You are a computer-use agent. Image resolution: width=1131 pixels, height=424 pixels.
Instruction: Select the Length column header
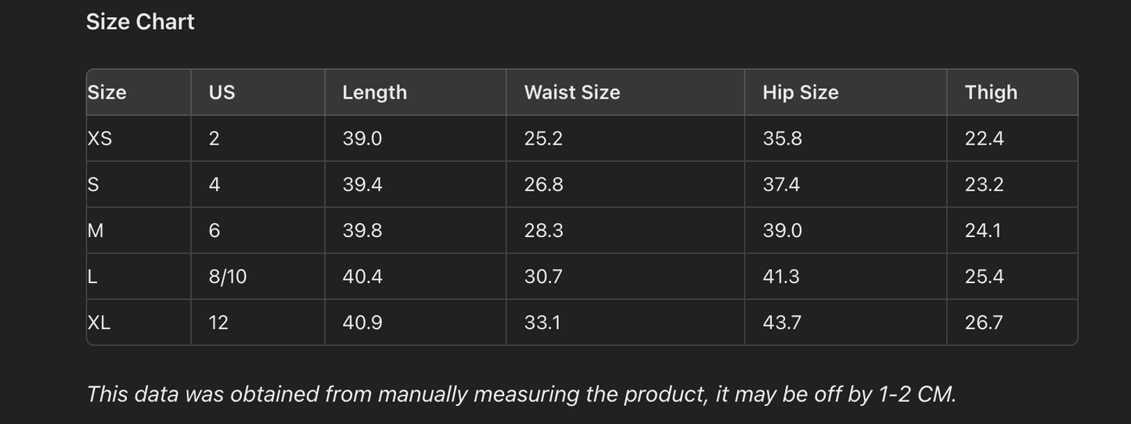coord(374,92)
